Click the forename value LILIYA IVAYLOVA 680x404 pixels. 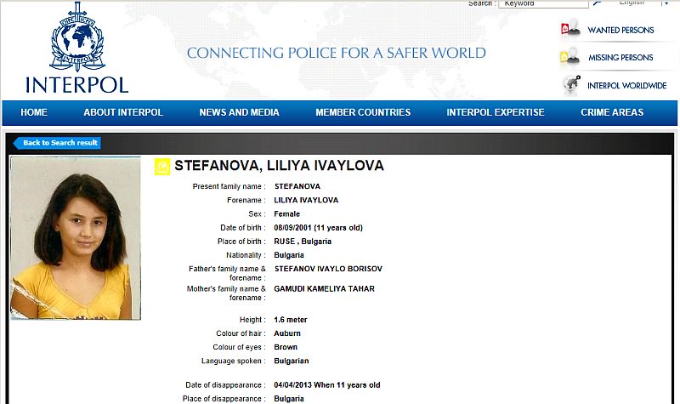(306, 200)
